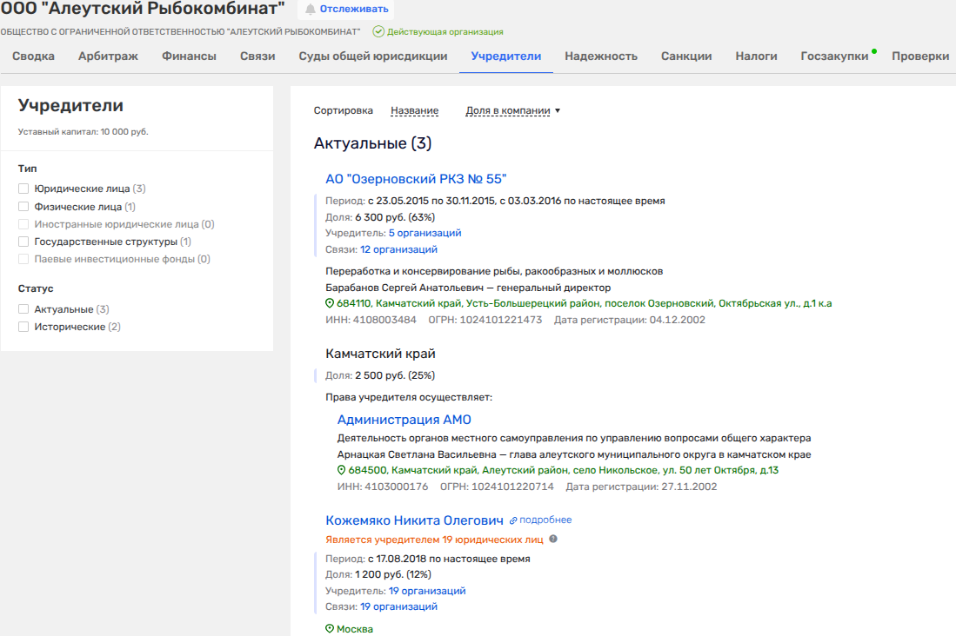The width and height of the screenshot is (956, 636).
Task: Click the gray info icon after 19 юридических лиц
Action: click(x=552, y=539)
